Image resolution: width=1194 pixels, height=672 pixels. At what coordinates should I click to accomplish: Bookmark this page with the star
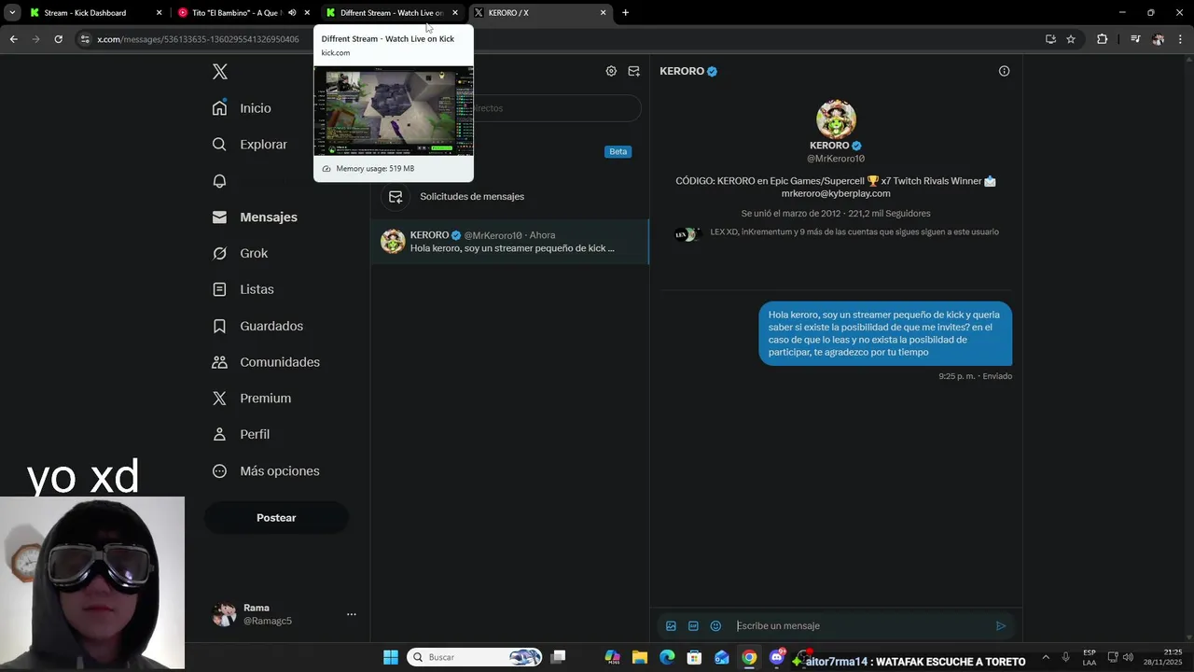[1071, 39]
